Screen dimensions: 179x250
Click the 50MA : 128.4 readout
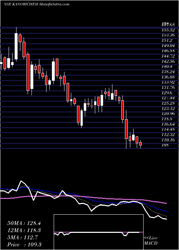24,223
